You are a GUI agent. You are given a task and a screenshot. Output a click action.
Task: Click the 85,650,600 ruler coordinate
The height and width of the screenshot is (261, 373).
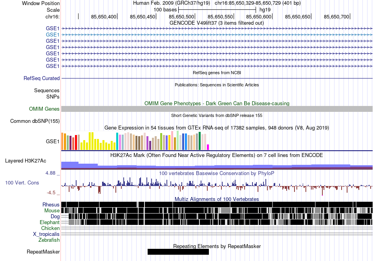(259, 16)
